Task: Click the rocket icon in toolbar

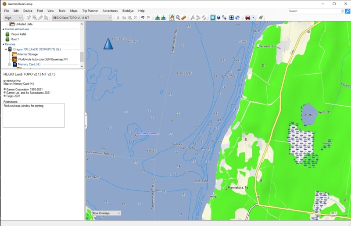Action: 261,18
